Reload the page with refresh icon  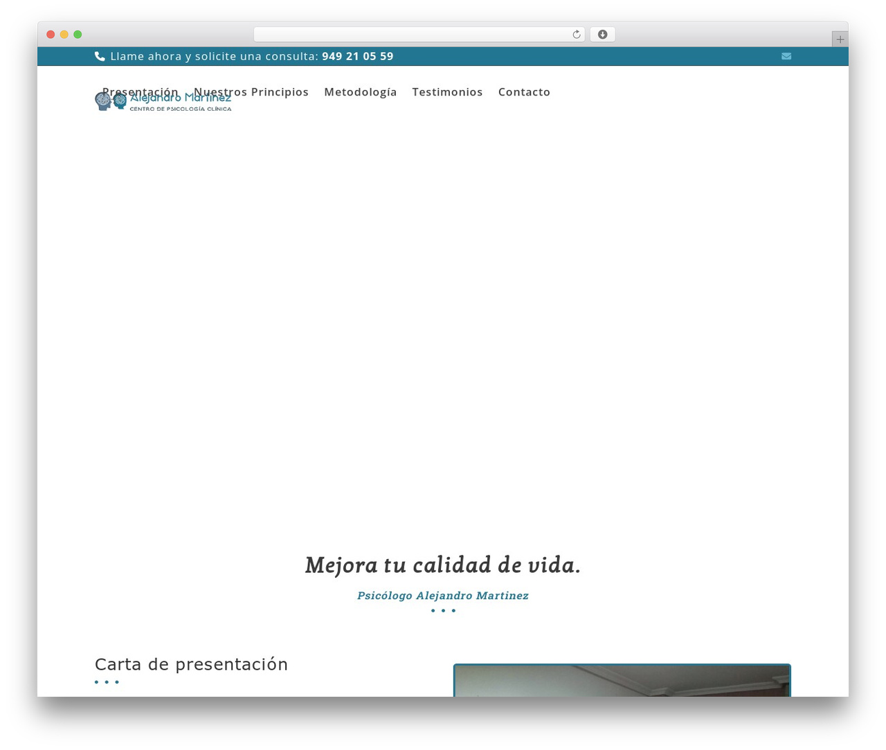tap(577, 35)
